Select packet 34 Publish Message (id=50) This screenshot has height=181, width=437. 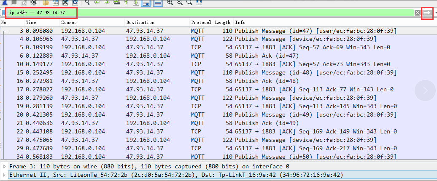(x=218, y=156)
